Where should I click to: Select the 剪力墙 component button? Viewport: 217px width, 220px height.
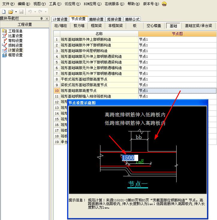(x=79, y=26)
